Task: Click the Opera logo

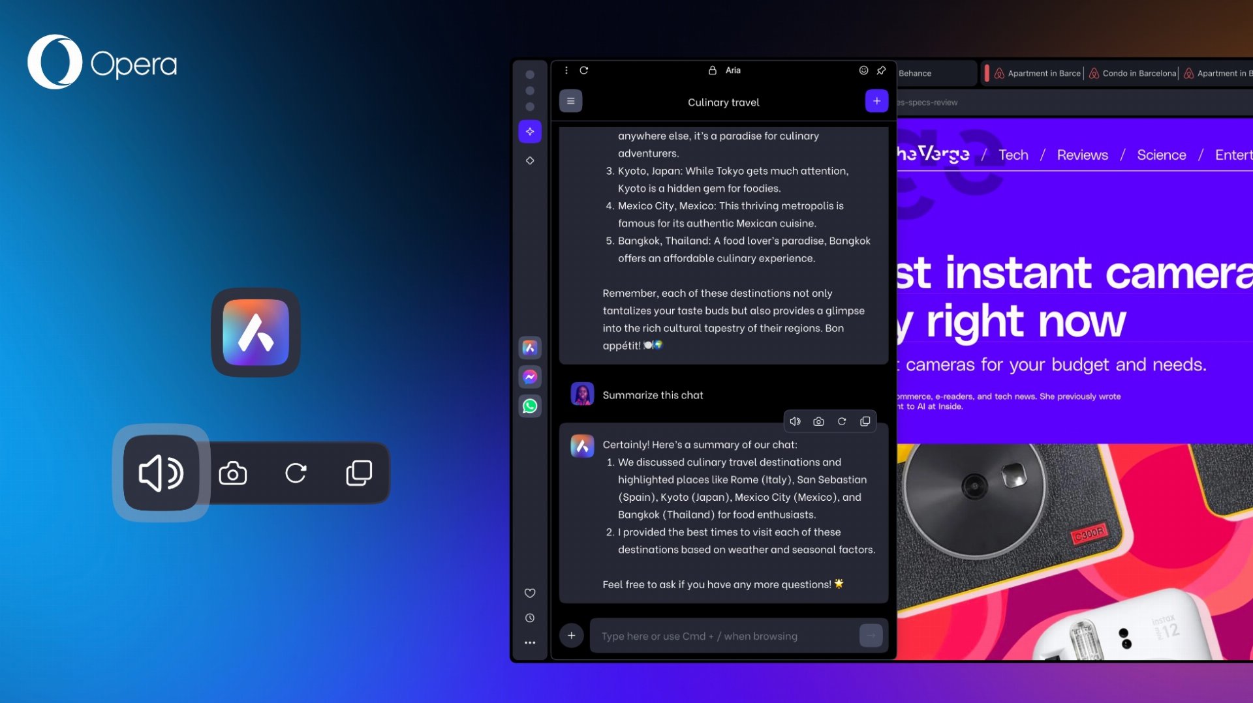Action: (102, 62)
